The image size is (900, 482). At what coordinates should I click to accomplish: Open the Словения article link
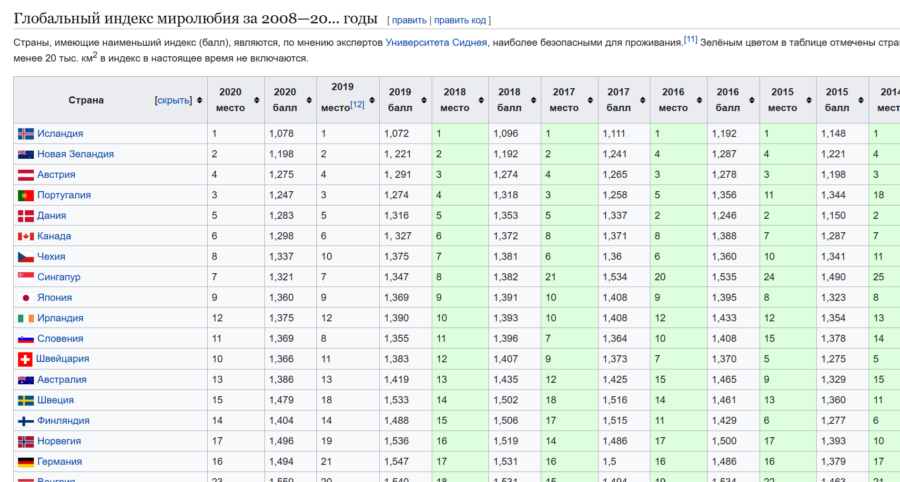coord(60,338)
